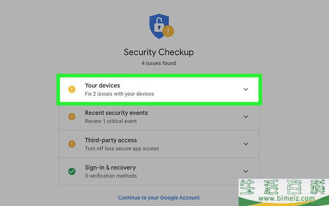Click the Recent security events warning icon

coord(72,117)
